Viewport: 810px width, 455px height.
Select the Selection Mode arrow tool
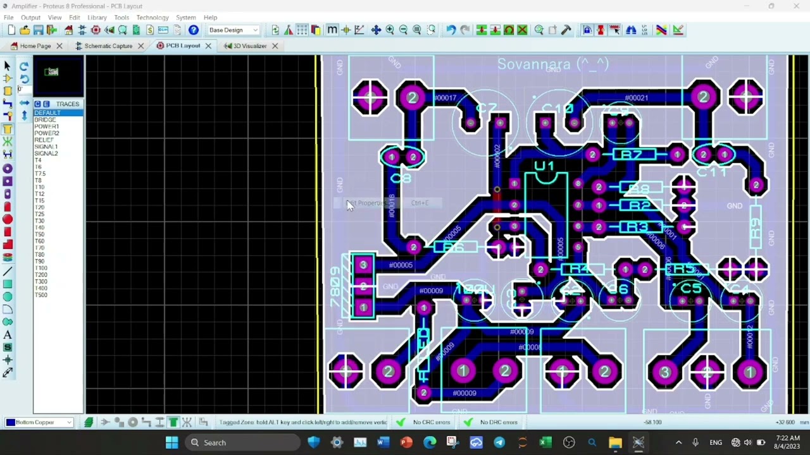[8, 66]
